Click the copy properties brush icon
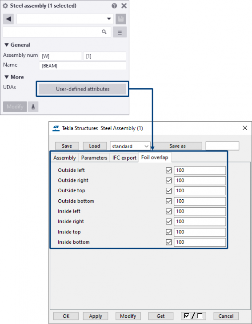The image size is (252, 324). 33,107
